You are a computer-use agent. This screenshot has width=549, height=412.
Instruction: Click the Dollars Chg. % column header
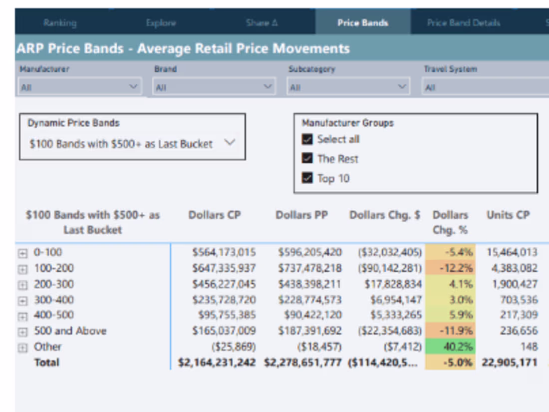[x=450, y=221]
